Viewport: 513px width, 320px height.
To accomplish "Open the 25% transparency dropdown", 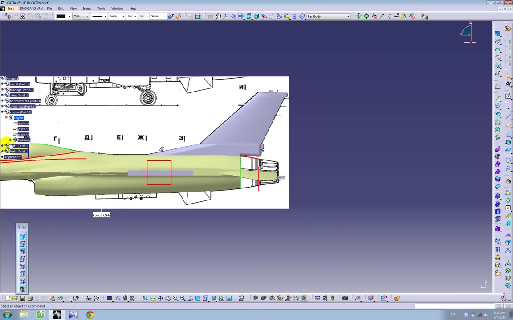I will [x=87, y=16].
